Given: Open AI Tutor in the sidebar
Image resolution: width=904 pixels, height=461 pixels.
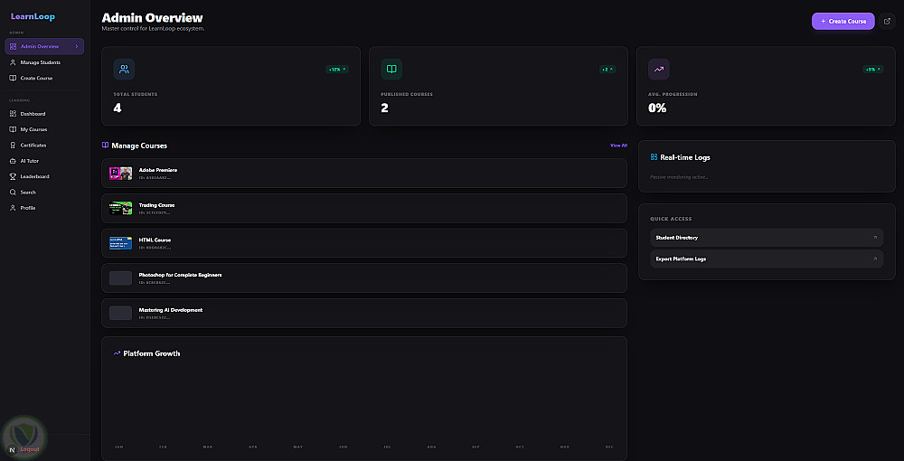Looking at the screenshot, I should click(45, 161).
